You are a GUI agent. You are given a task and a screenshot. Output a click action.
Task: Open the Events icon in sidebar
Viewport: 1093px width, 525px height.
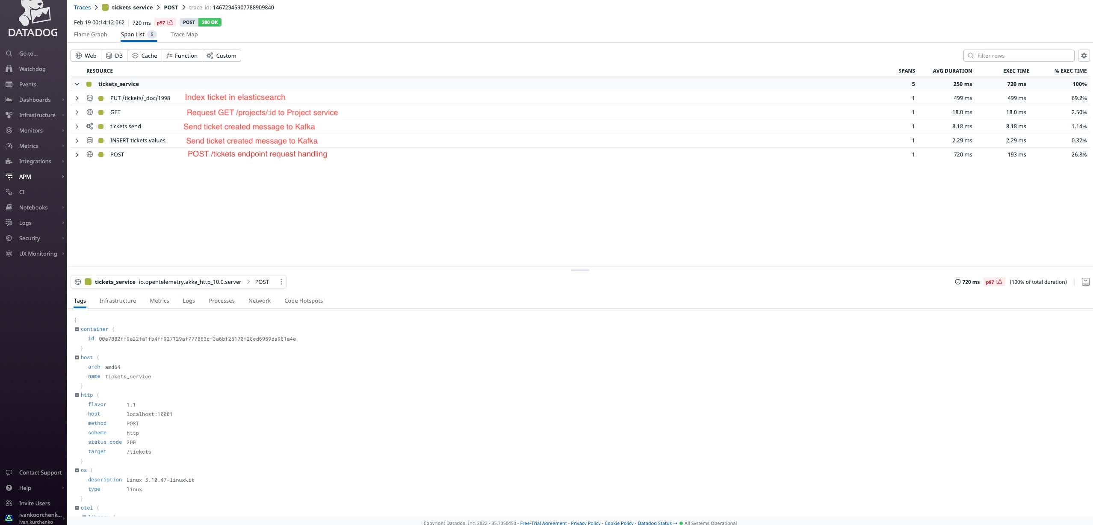9,84
